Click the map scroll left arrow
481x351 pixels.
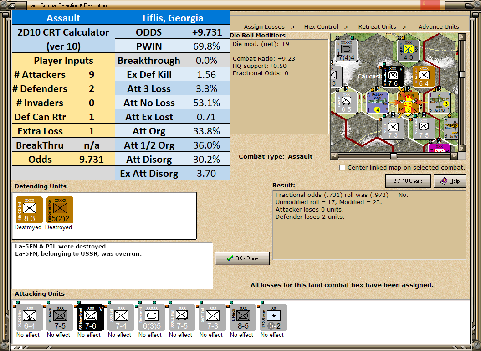coord(334,156)
